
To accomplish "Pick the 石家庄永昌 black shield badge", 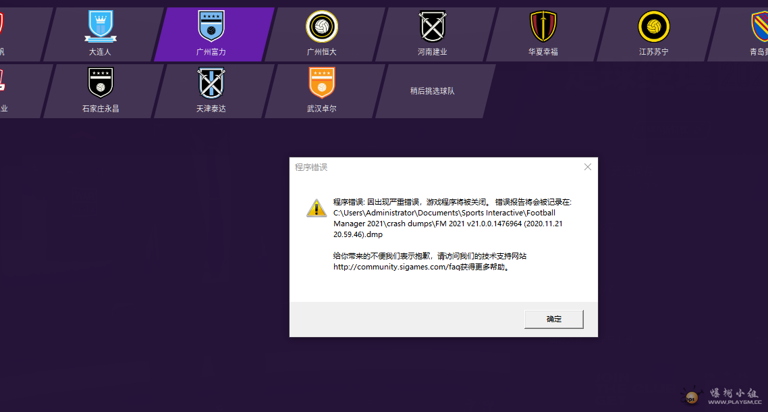I will (101, 83).
